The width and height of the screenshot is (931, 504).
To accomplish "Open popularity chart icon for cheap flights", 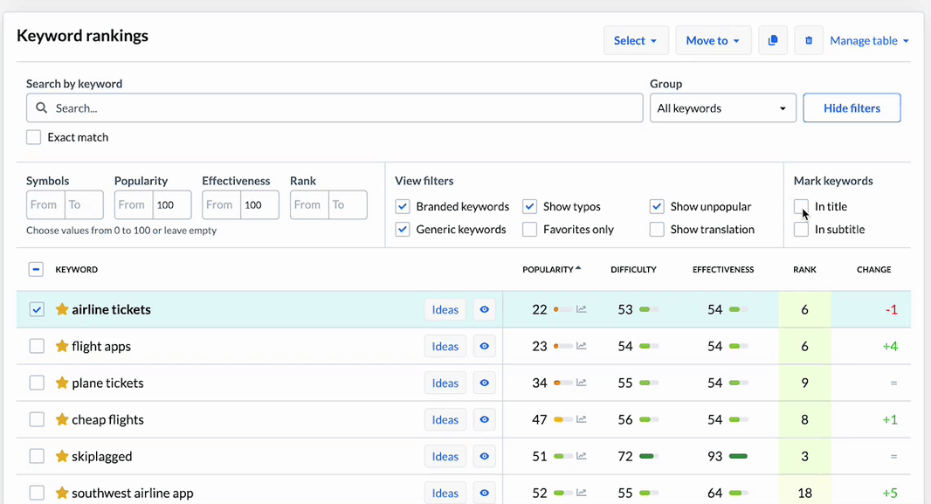I will click(582, 419).
